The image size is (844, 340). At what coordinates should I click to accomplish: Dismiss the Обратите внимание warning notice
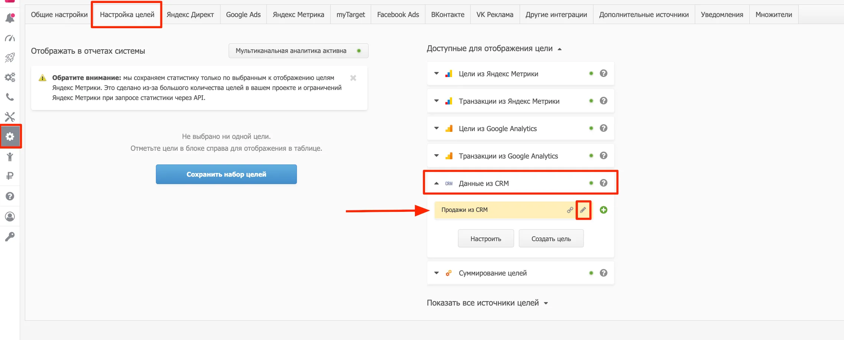[x=353, y=78]
